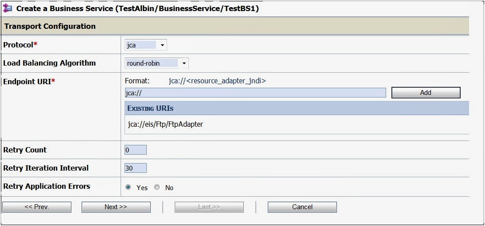Expand the round-robin load balancing dropdown

[156, 63]
